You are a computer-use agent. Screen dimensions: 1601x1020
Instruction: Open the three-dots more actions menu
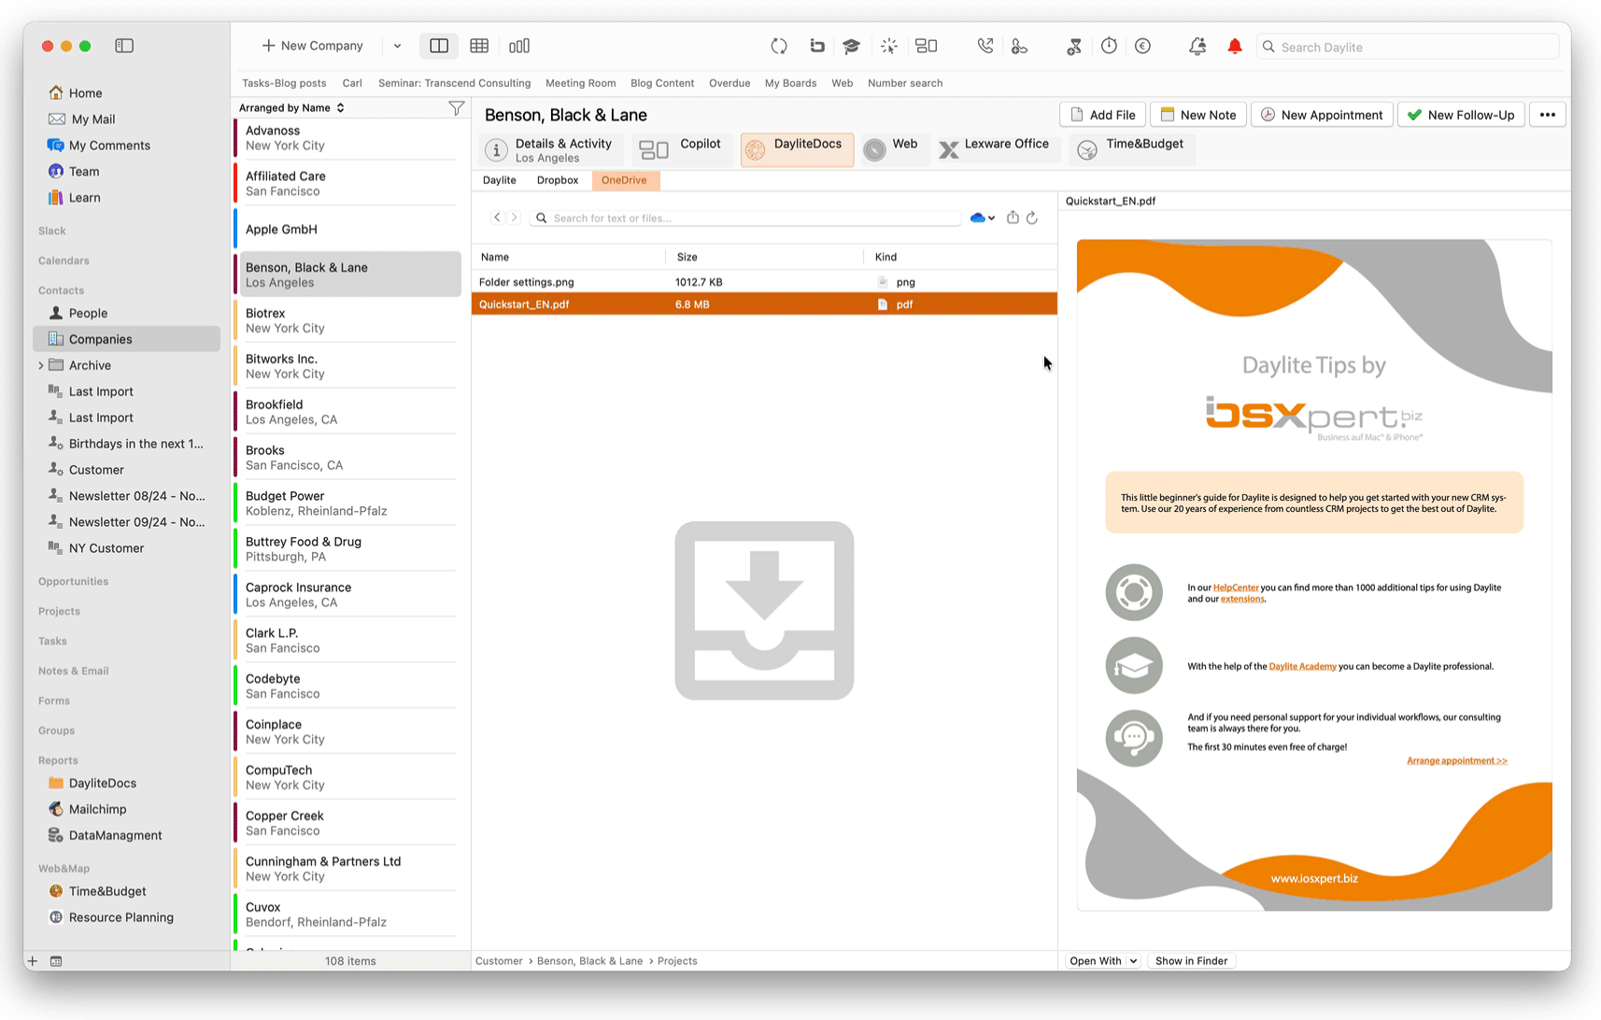click(x=1548, y=115)
